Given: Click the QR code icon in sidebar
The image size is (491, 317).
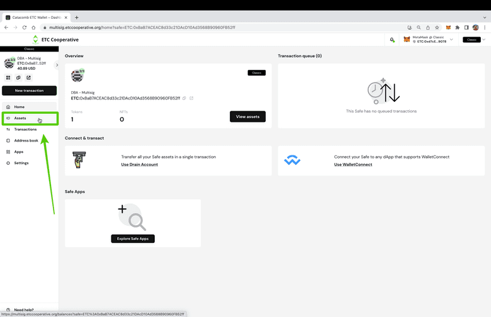Looking at the screenshot, I should coord(9,78).
